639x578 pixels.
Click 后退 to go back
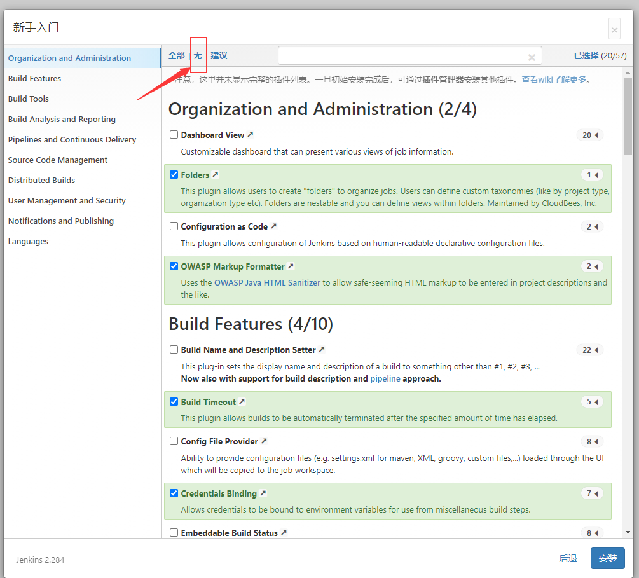click(x=568, y=558)
